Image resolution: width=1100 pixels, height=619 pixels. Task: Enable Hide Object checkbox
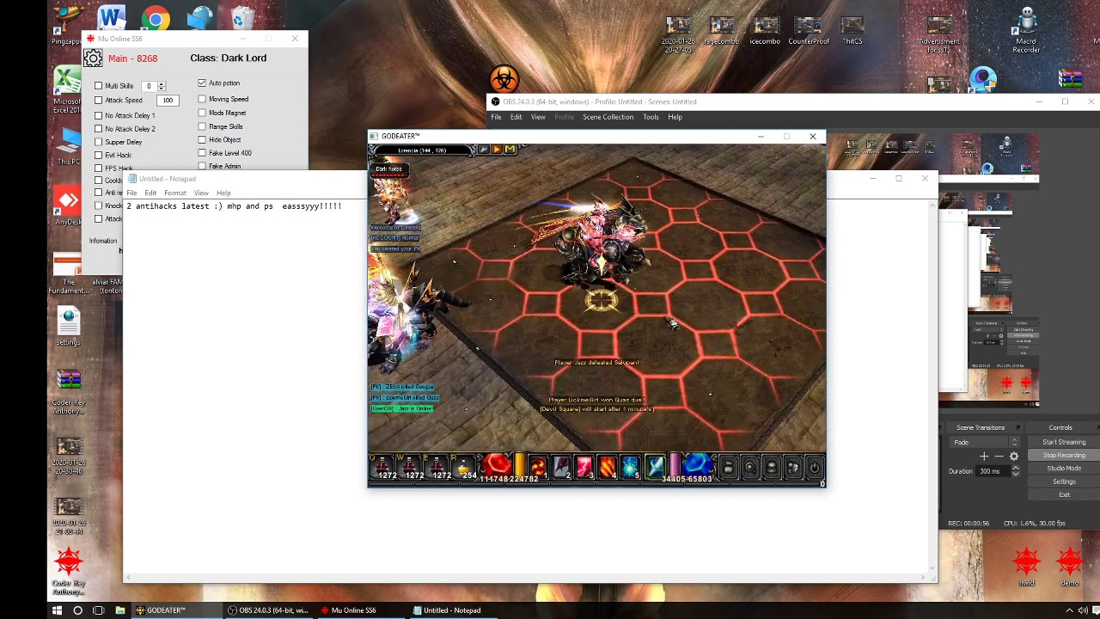click(x=202, y=139)
